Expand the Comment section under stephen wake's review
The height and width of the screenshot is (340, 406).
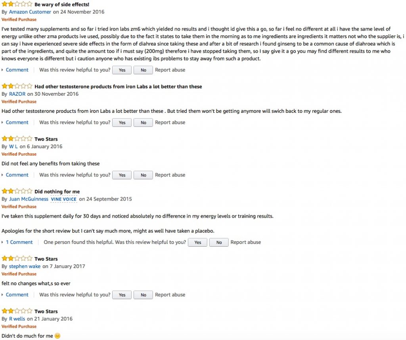pyautogui.click(x=17, y=294)
